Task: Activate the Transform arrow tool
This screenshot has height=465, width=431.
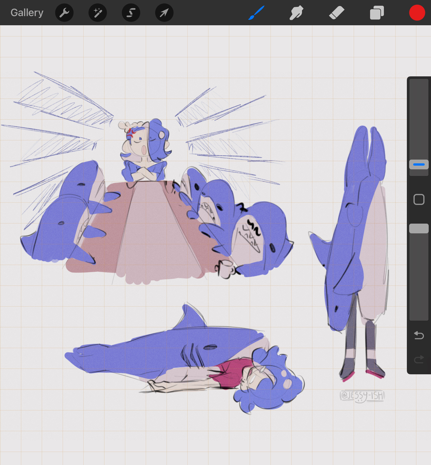Action: [x=164, y=13]
